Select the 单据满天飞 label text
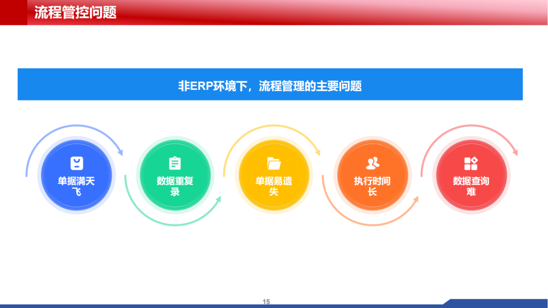This screenshot has width=548, height=308. [76, 186]
